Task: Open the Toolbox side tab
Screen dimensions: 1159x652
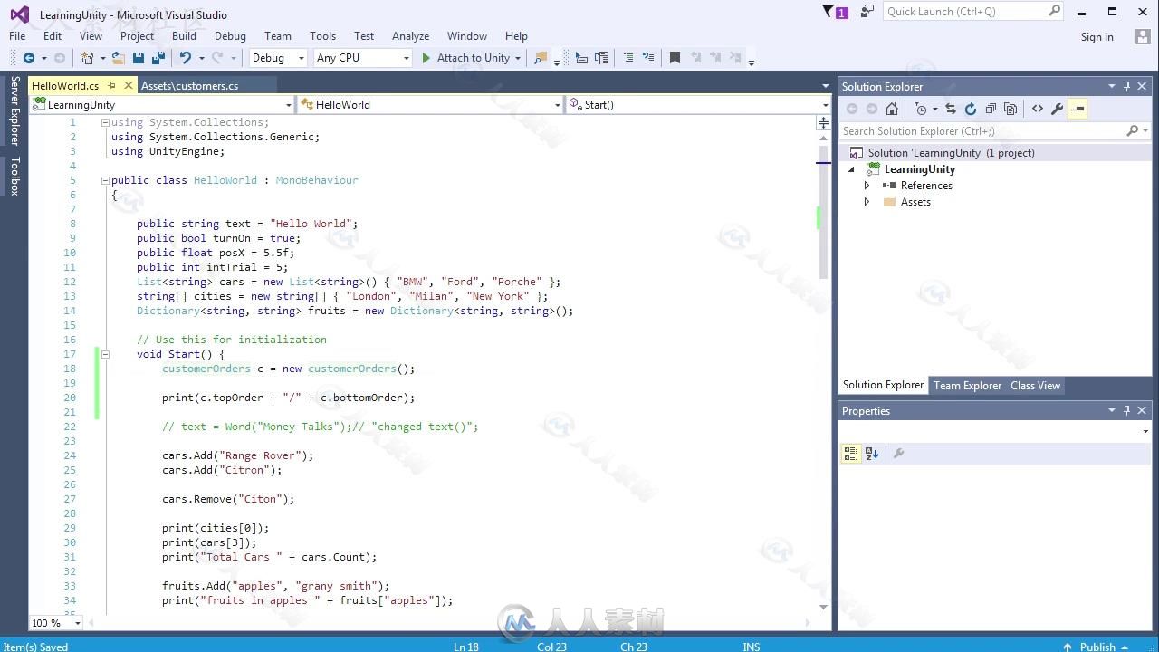Action: point(14,176)
